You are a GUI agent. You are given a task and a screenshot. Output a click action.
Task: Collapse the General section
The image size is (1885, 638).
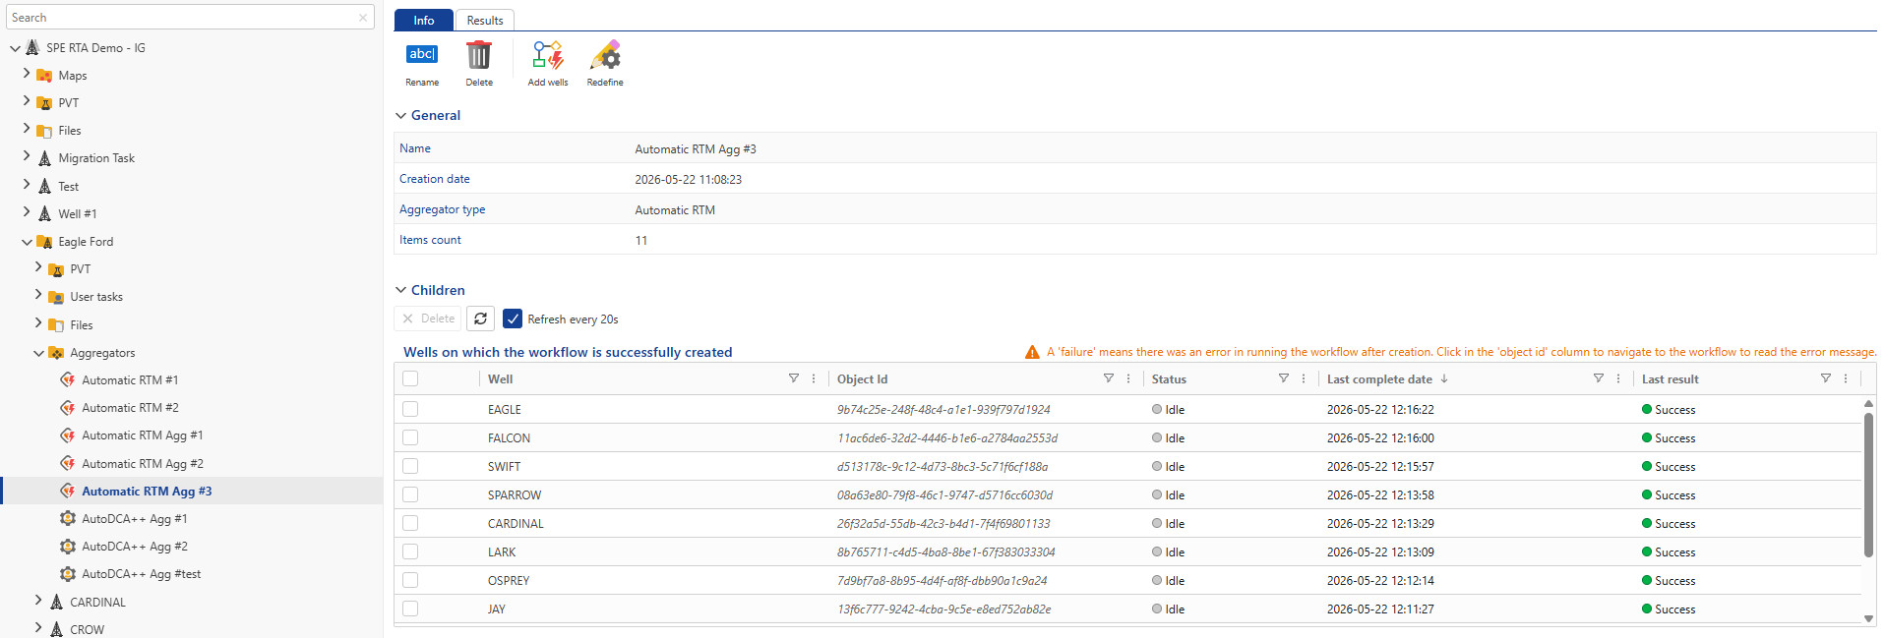(x=400, y=115)
